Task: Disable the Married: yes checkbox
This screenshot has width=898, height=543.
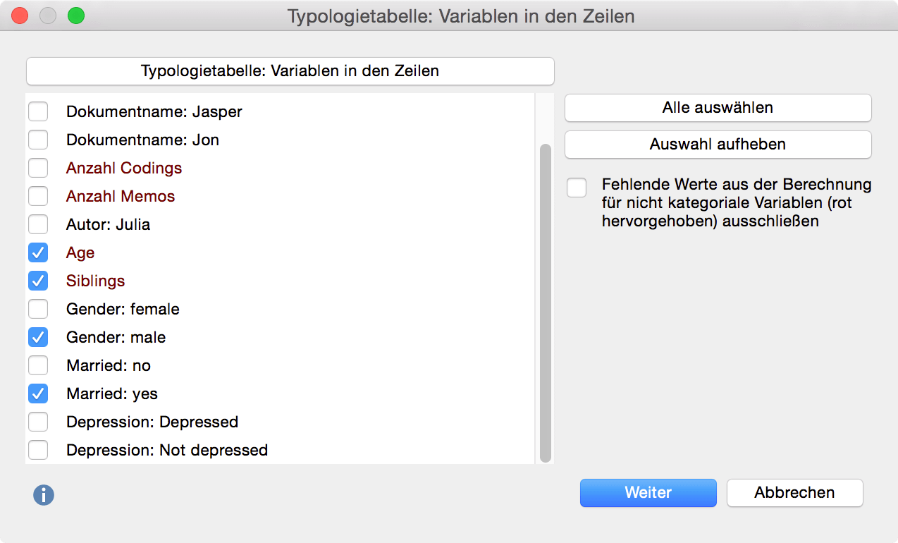Action: (38, 393)
